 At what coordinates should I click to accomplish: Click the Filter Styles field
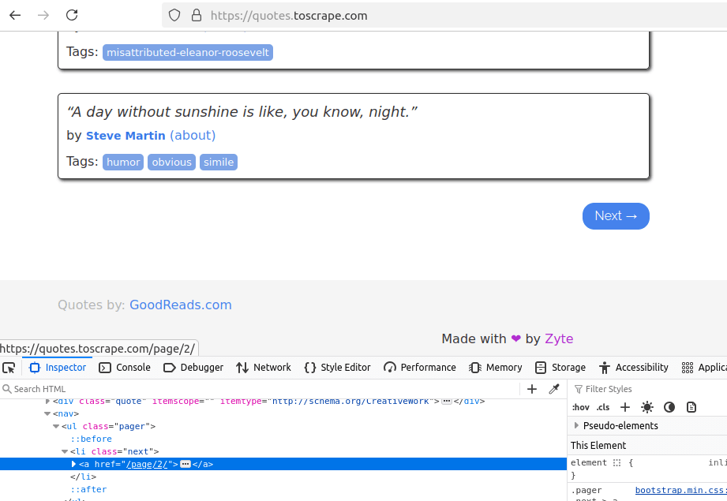pyautogui.click(x=649, y=389)
